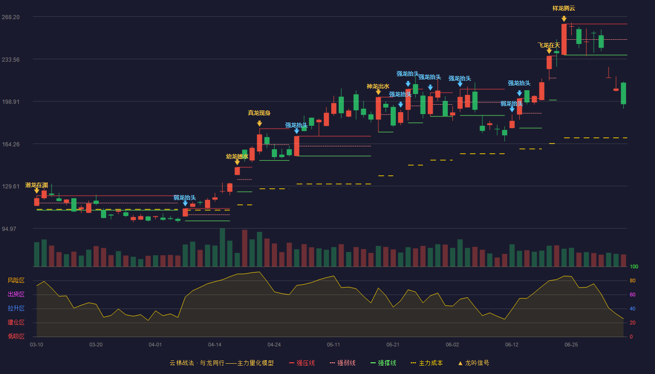Select the earliest 强龙抬头 signal arrow

(x=297, y=131)
